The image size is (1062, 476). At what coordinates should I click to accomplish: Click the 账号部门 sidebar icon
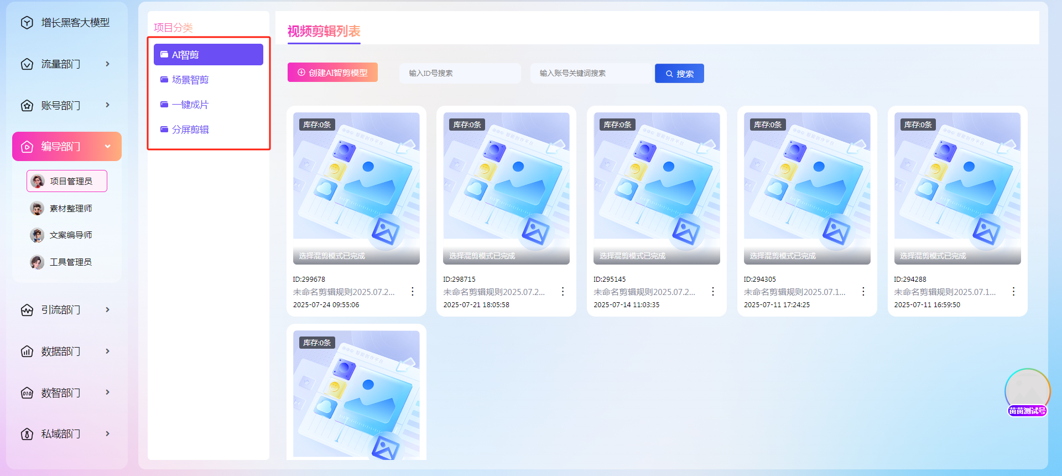click(27, 105)
